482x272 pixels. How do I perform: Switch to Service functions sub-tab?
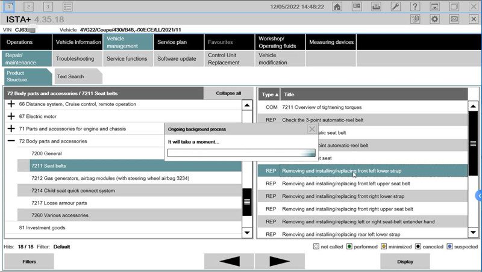tap(128, 58)
